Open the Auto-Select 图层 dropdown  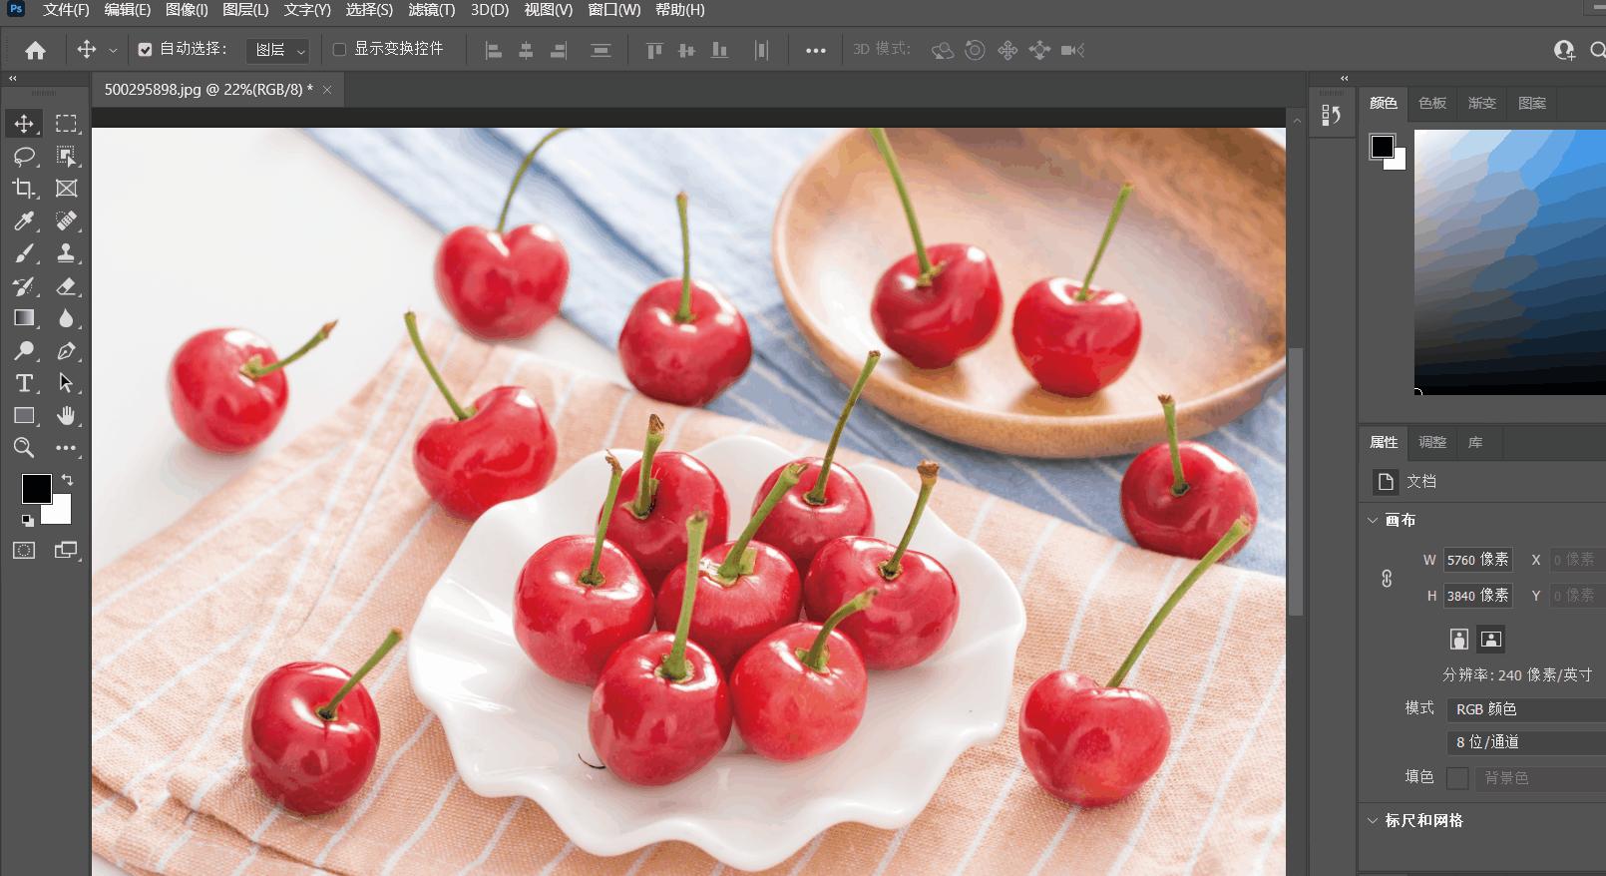(x=277, y=50)
